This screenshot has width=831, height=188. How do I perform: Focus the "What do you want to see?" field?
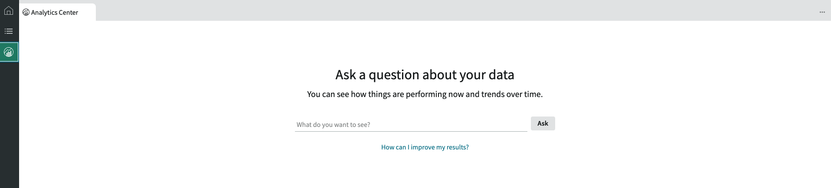point(411,125)
